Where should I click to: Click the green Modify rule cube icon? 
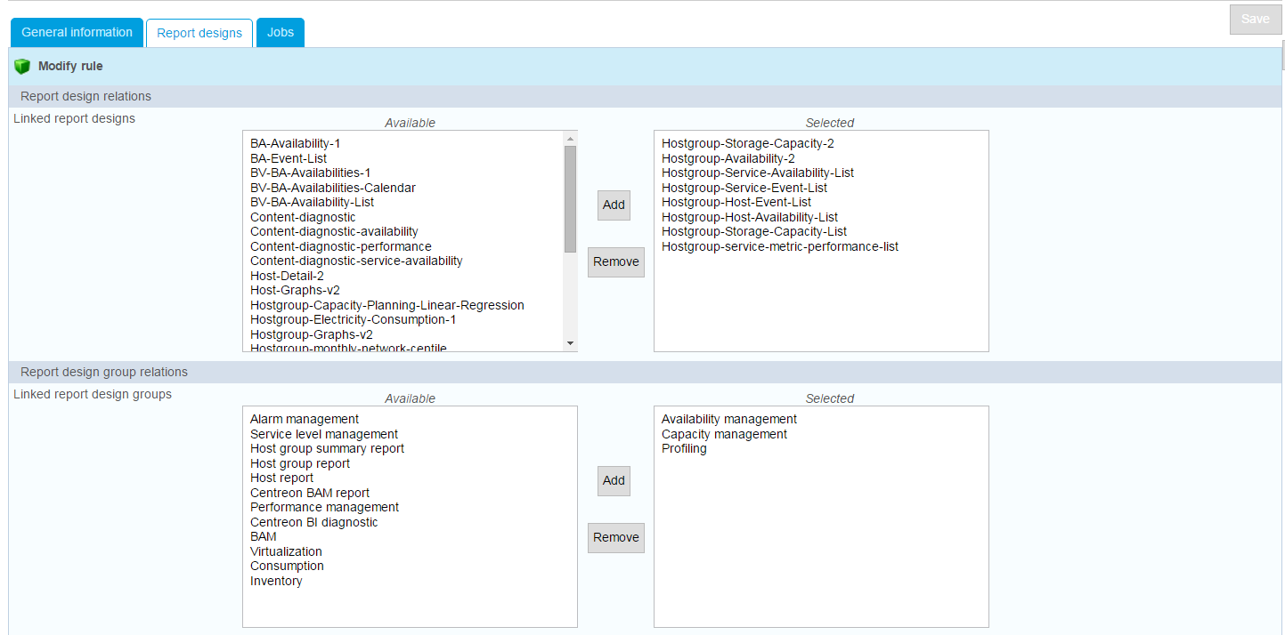[x=22, y=67]
